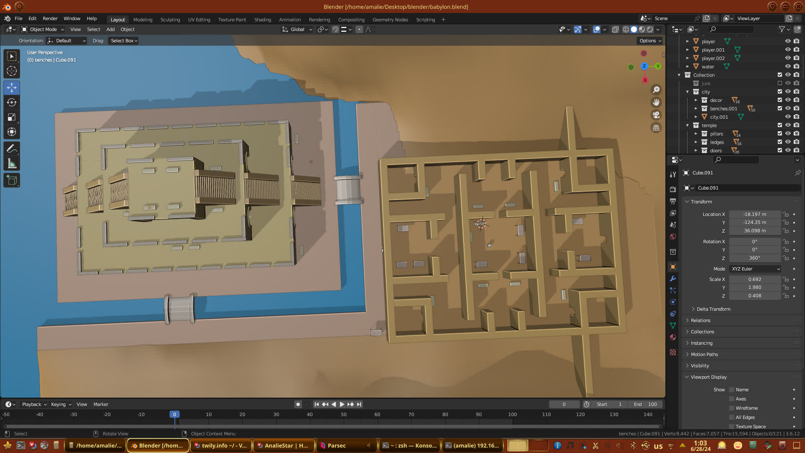Open the Modifiers properties tab (wrench)

point(673,279)
